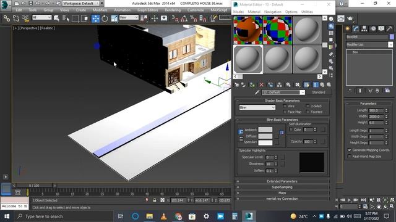Screen dimensions: 396x222
Task: Click the Diffuse color swatch
Action: tap(265, 136)
